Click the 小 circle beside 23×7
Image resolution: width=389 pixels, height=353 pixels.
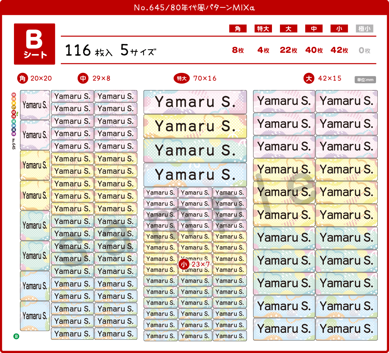(184, 265)
